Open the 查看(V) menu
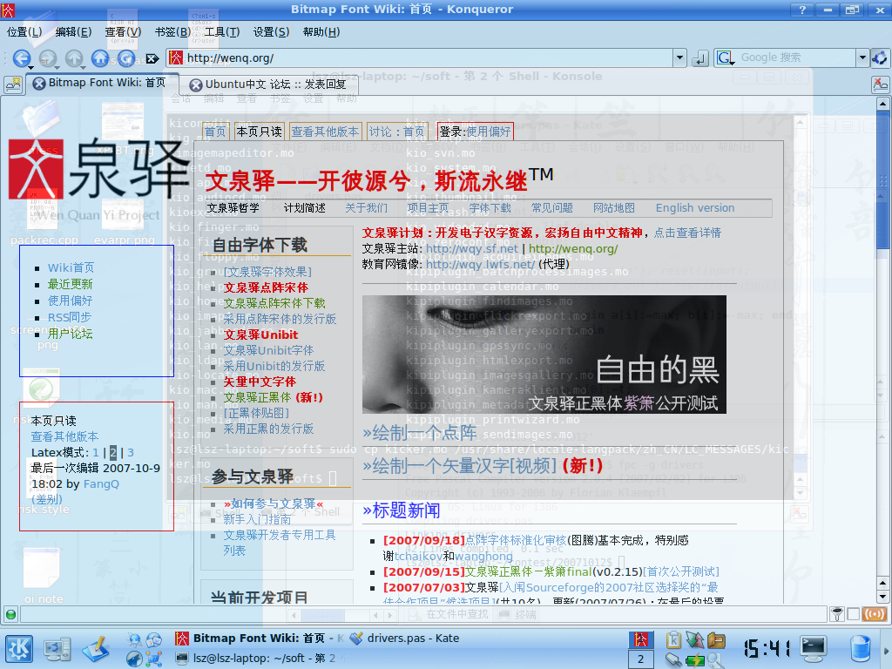The width and height of the screenshot is (892, 669). pos(123,32)
